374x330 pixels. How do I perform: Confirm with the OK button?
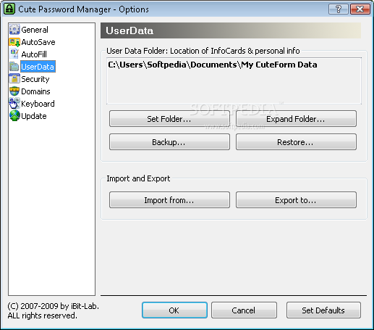pyautogui.click(x=174, y=310)
